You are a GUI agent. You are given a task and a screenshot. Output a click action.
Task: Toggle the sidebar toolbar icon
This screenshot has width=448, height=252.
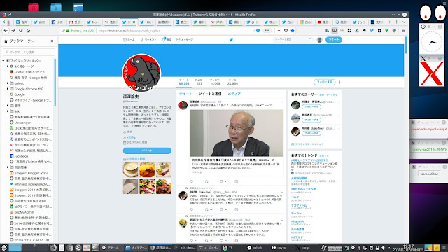pyautogui.click(x=335, y=31)
